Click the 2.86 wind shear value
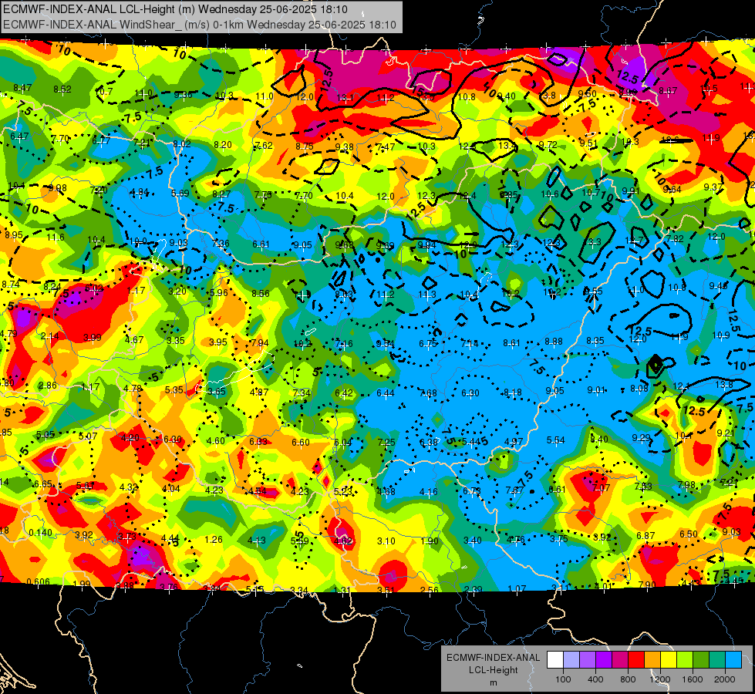This screenshot has width=755, height=694. click(x=48, y=386)
